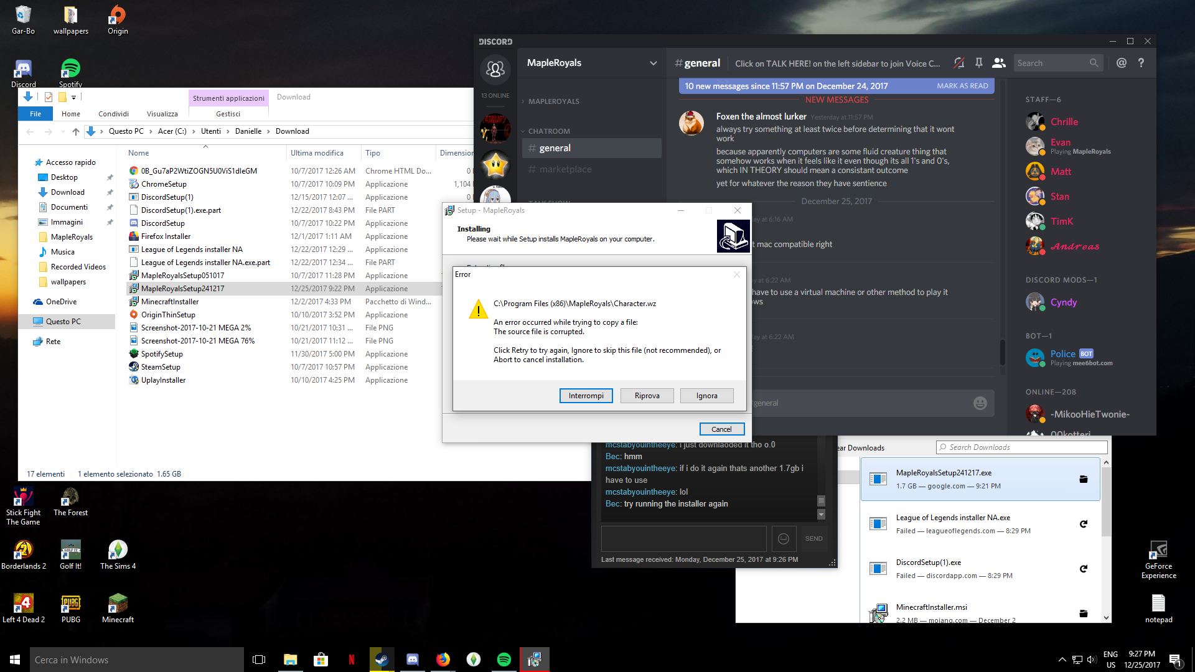Viewport: 1195px width, 672px height.
Task: Click Chrille in Discord staff list
Action: (x=1064, y=122)
